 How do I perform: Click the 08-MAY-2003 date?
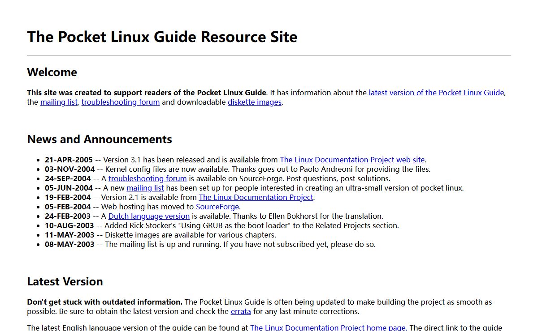(x=69, y=244)
